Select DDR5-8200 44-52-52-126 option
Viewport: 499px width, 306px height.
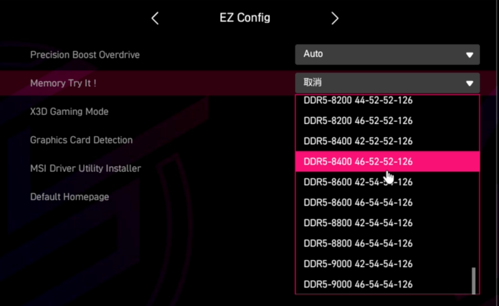pyautogui.click(x=387, y=101)
